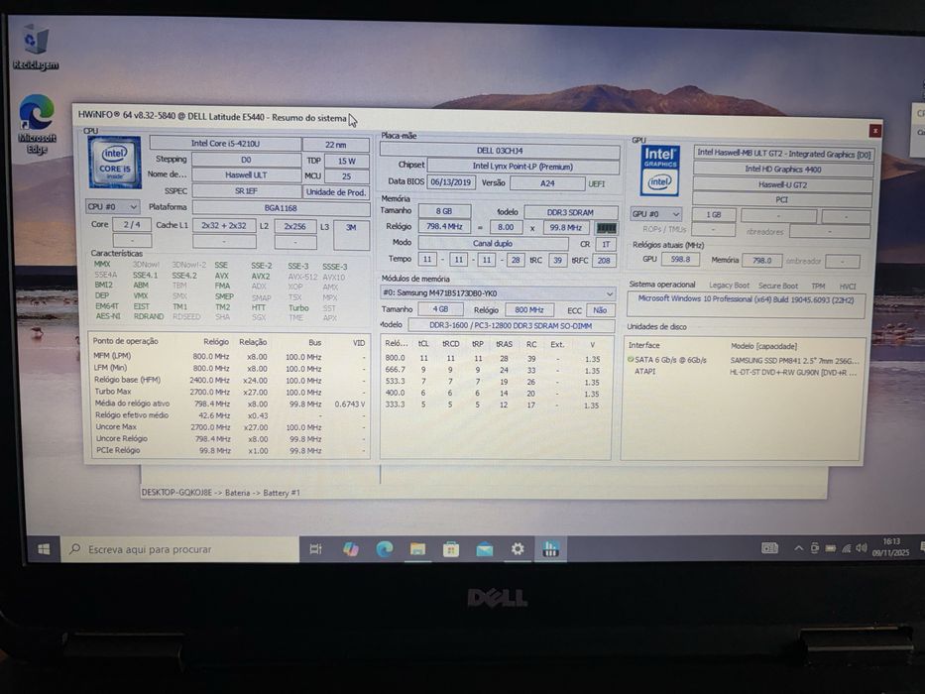Click Chipset Intel Lynx Point-LP (Premium)
The image size is (925, 694).
(x=522, y=167)
